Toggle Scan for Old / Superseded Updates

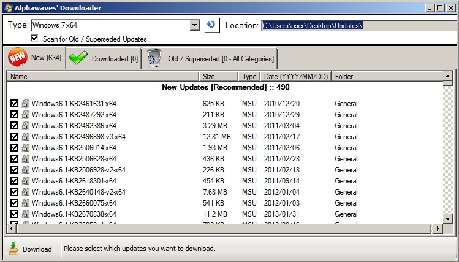pyautogui.click(x=34, y=39)
